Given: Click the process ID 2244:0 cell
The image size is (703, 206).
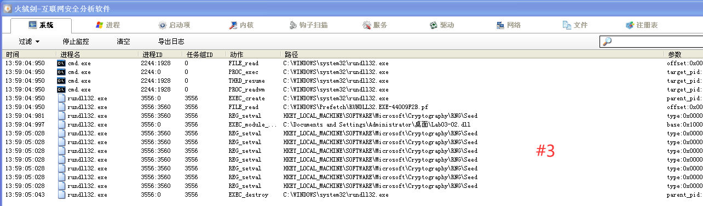Looking at the screenshot, I should pyautogui.click(x=151, y=72).
